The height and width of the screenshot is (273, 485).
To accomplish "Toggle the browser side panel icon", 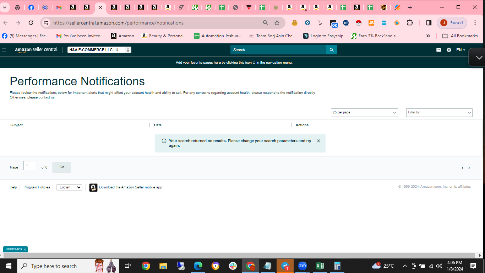I will coord(429,23).
